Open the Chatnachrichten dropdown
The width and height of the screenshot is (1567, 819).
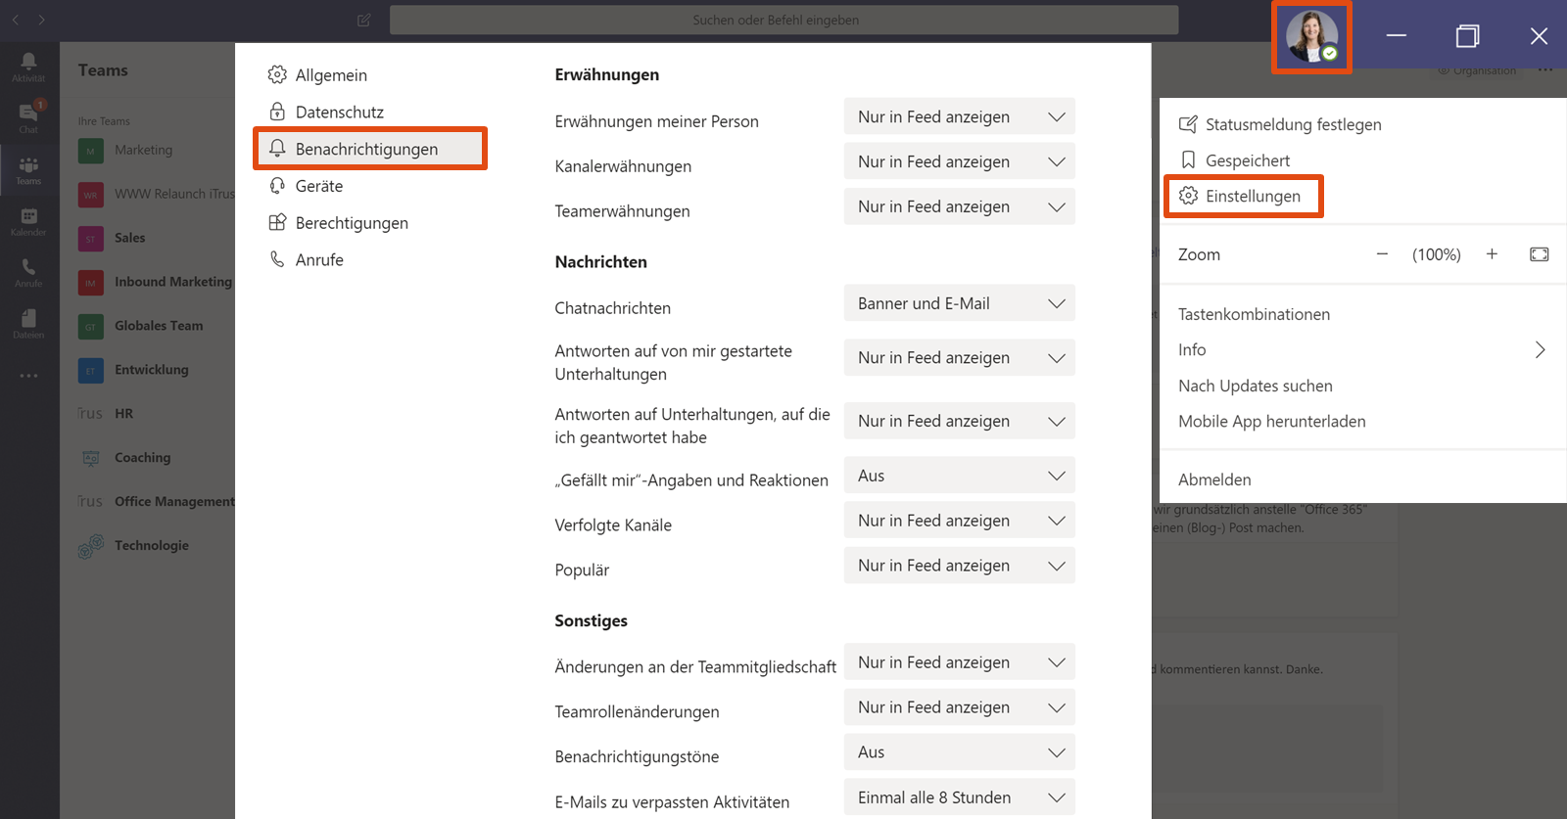pyautogui.click(x=959, y=303)
